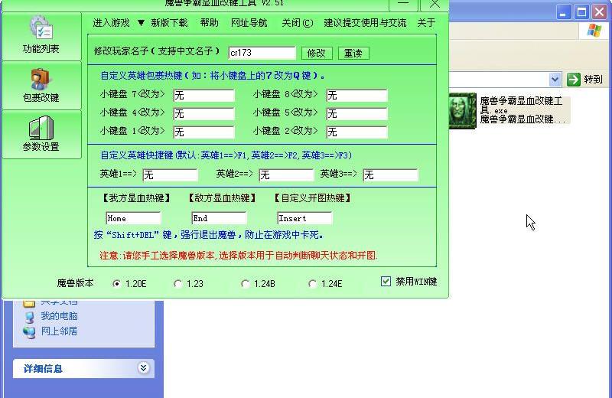
Task: Click the 魔兽争霸显血改键工具.exe file icon
Action: (x=462, y=111)
